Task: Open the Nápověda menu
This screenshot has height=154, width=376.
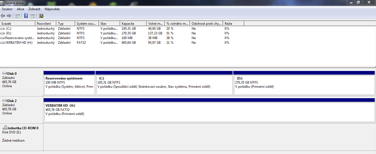Action: [x=52, y=9]
